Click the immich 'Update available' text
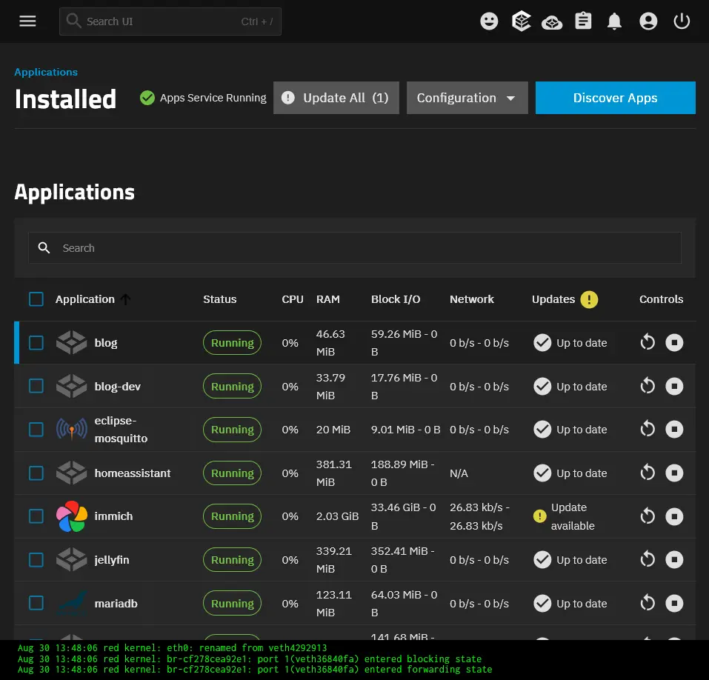709x680 pixels. pyautogui.click(x=573, y=516)
